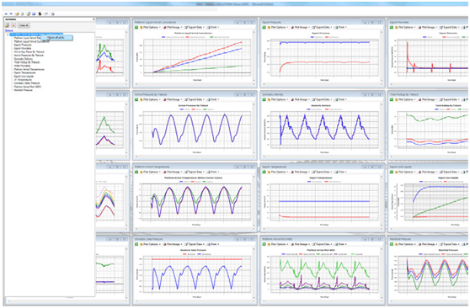The width and height of the screenshot is (470, 308).
Task: Click the blue save disk icon in the main toolbar
Action: 34,13
